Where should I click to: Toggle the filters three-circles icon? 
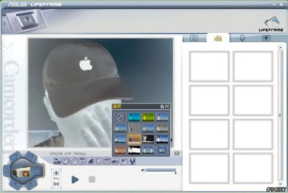pos(115,161)
